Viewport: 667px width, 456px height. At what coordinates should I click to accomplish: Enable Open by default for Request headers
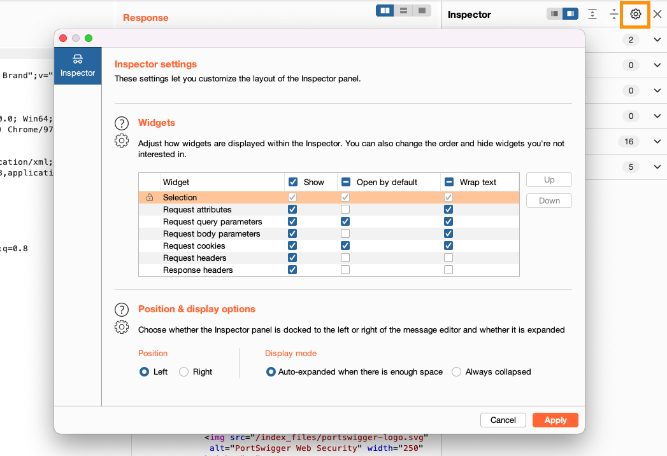click(x=345, y=258)
